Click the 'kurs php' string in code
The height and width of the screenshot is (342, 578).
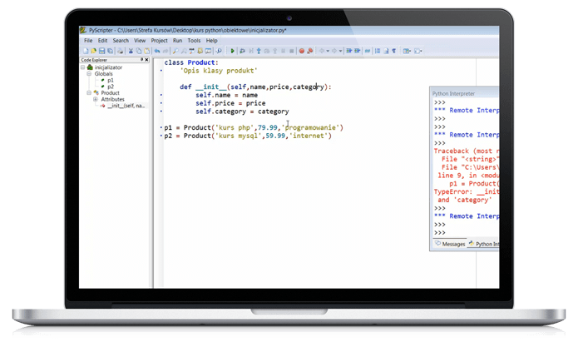(x=235, y=127)
